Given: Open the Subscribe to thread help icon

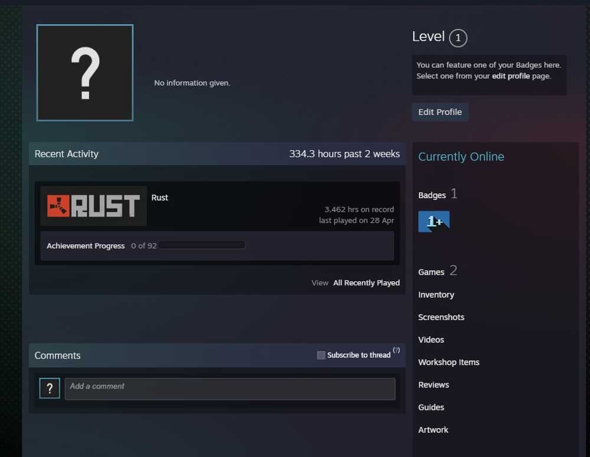Looking at the screenshot, I should point(396,350).
